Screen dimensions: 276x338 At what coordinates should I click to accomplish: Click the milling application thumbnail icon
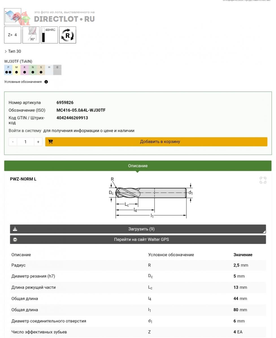point(13,17)
